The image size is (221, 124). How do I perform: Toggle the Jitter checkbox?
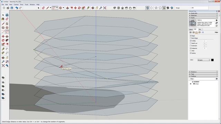coord(191,51)
